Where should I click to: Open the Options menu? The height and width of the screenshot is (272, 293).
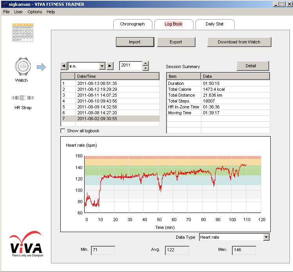34,12
